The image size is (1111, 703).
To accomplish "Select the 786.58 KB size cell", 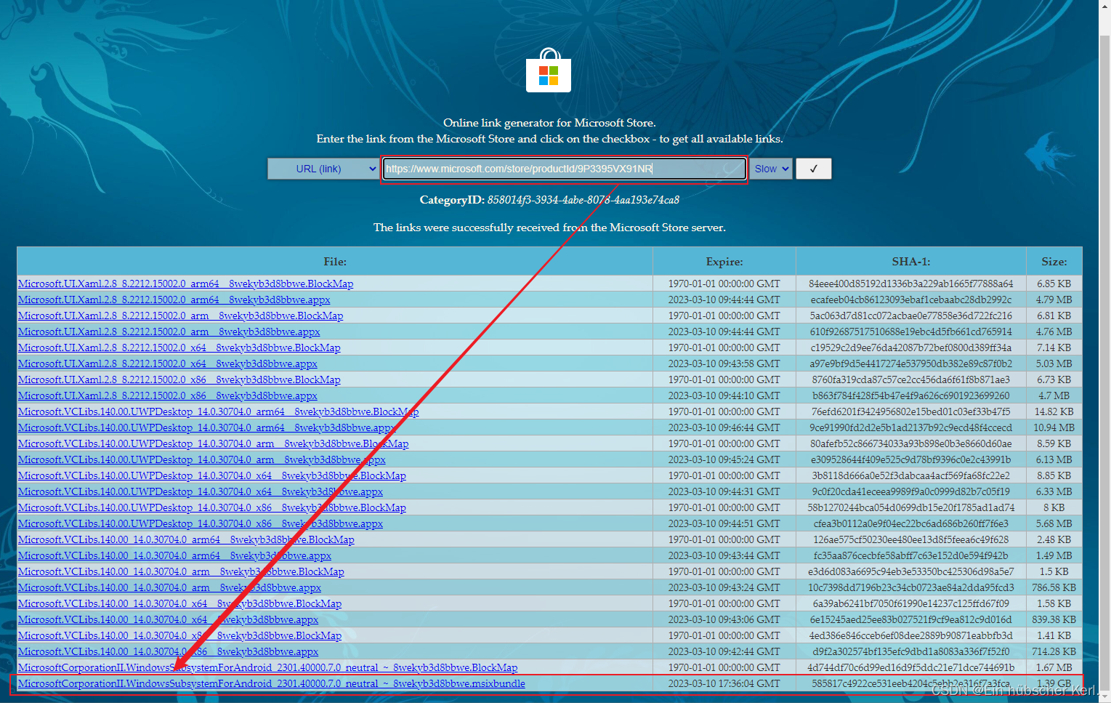I will (x=1054, y=587).
